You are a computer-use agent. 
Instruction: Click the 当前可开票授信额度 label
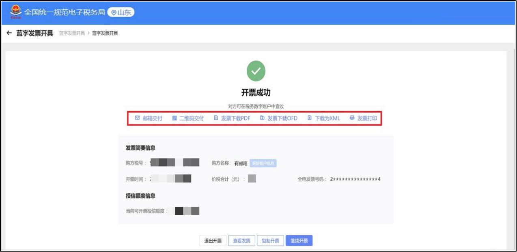coord(146,211)
